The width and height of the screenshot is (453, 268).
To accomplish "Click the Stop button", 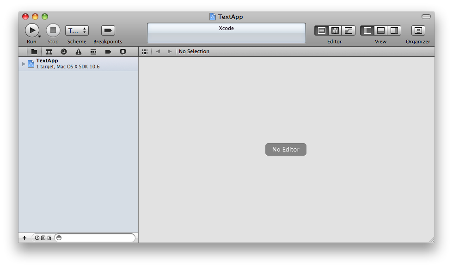I will tap(53, 30).
